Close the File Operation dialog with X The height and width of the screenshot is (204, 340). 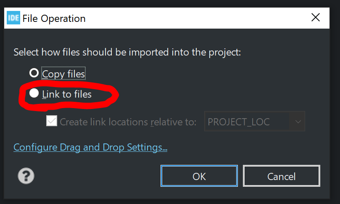[316, 17]
